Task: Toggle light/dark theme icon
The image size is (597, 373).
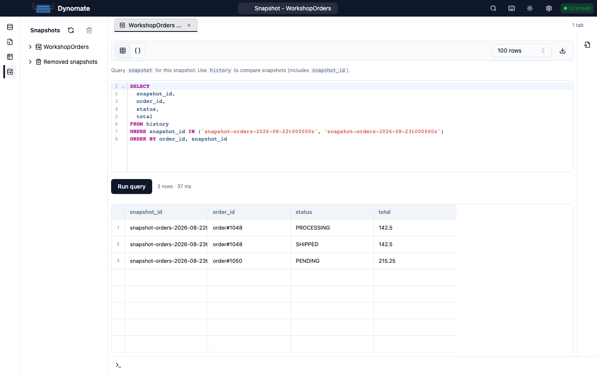Action: 530,8
